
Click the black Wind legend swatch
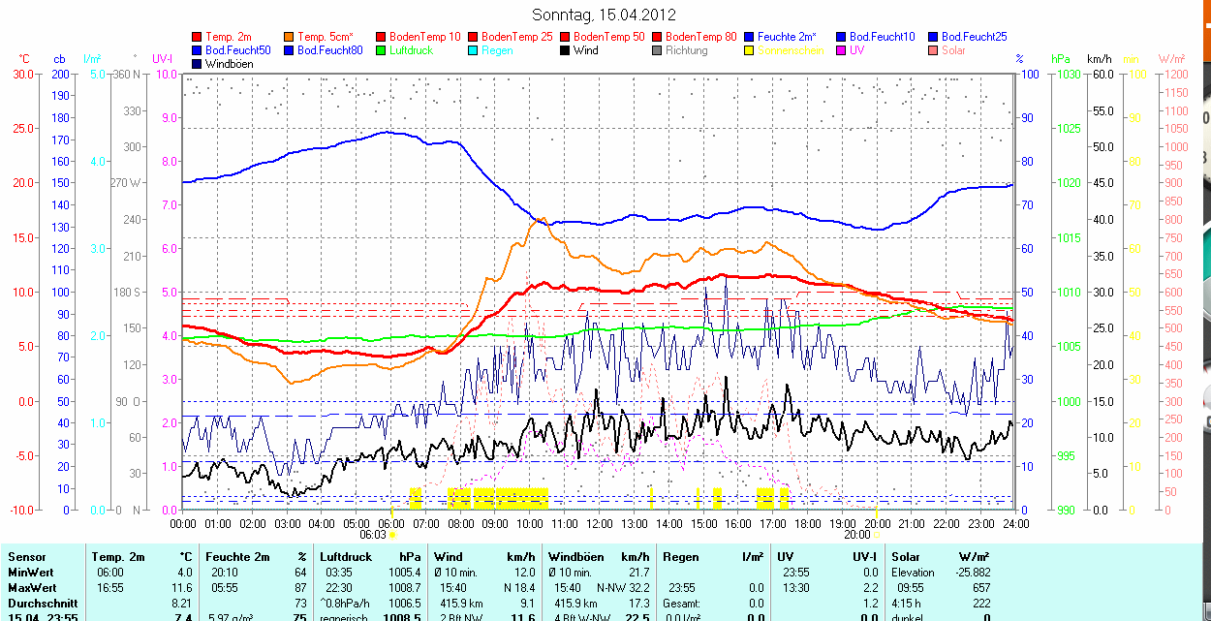(566, 50)
